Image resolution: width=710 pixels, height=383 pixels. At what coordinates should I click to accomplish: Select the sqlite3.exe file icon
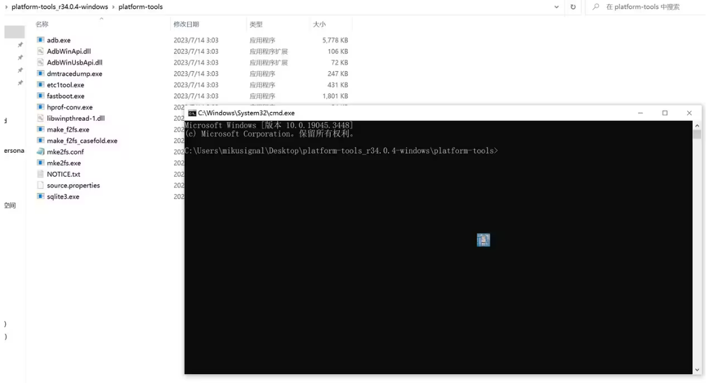click(41, 197)
